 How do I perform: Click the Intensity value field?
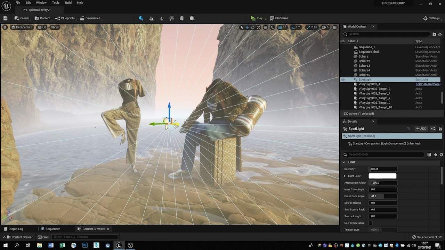(x=383, y=169)
